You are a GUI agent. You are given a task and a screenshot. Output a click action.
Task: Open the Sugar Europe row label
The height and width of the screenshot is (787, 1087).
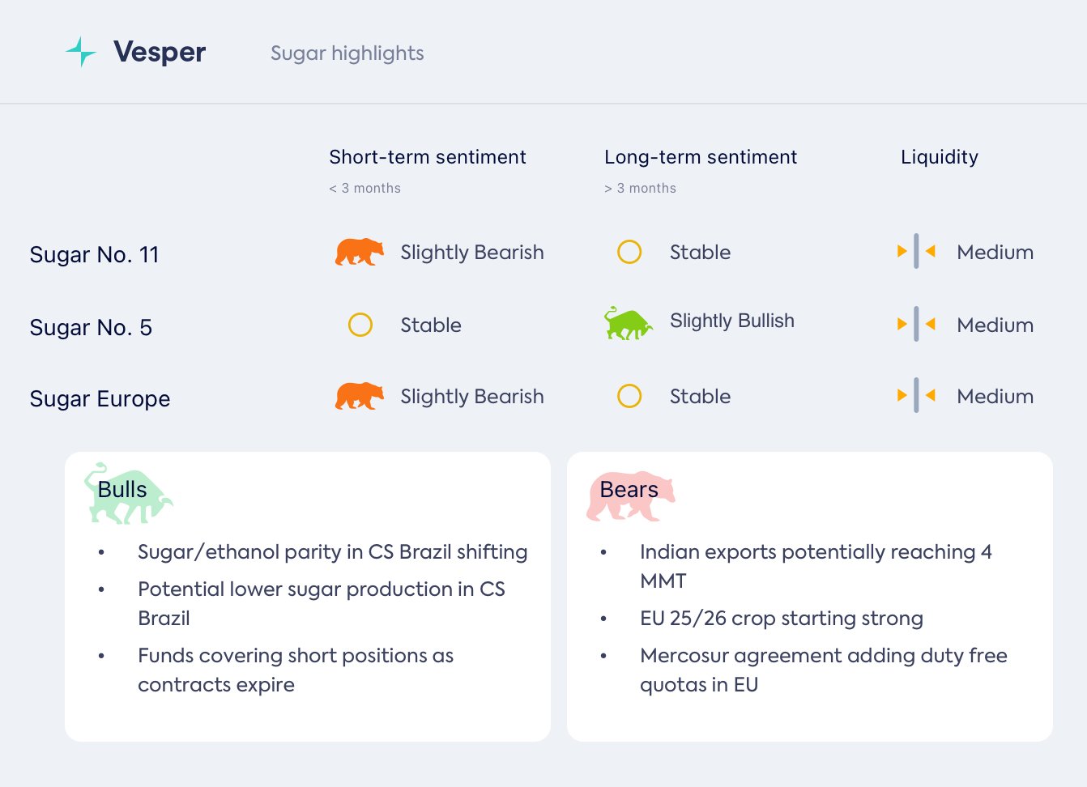pyautogui.click(x=100, y=399)
